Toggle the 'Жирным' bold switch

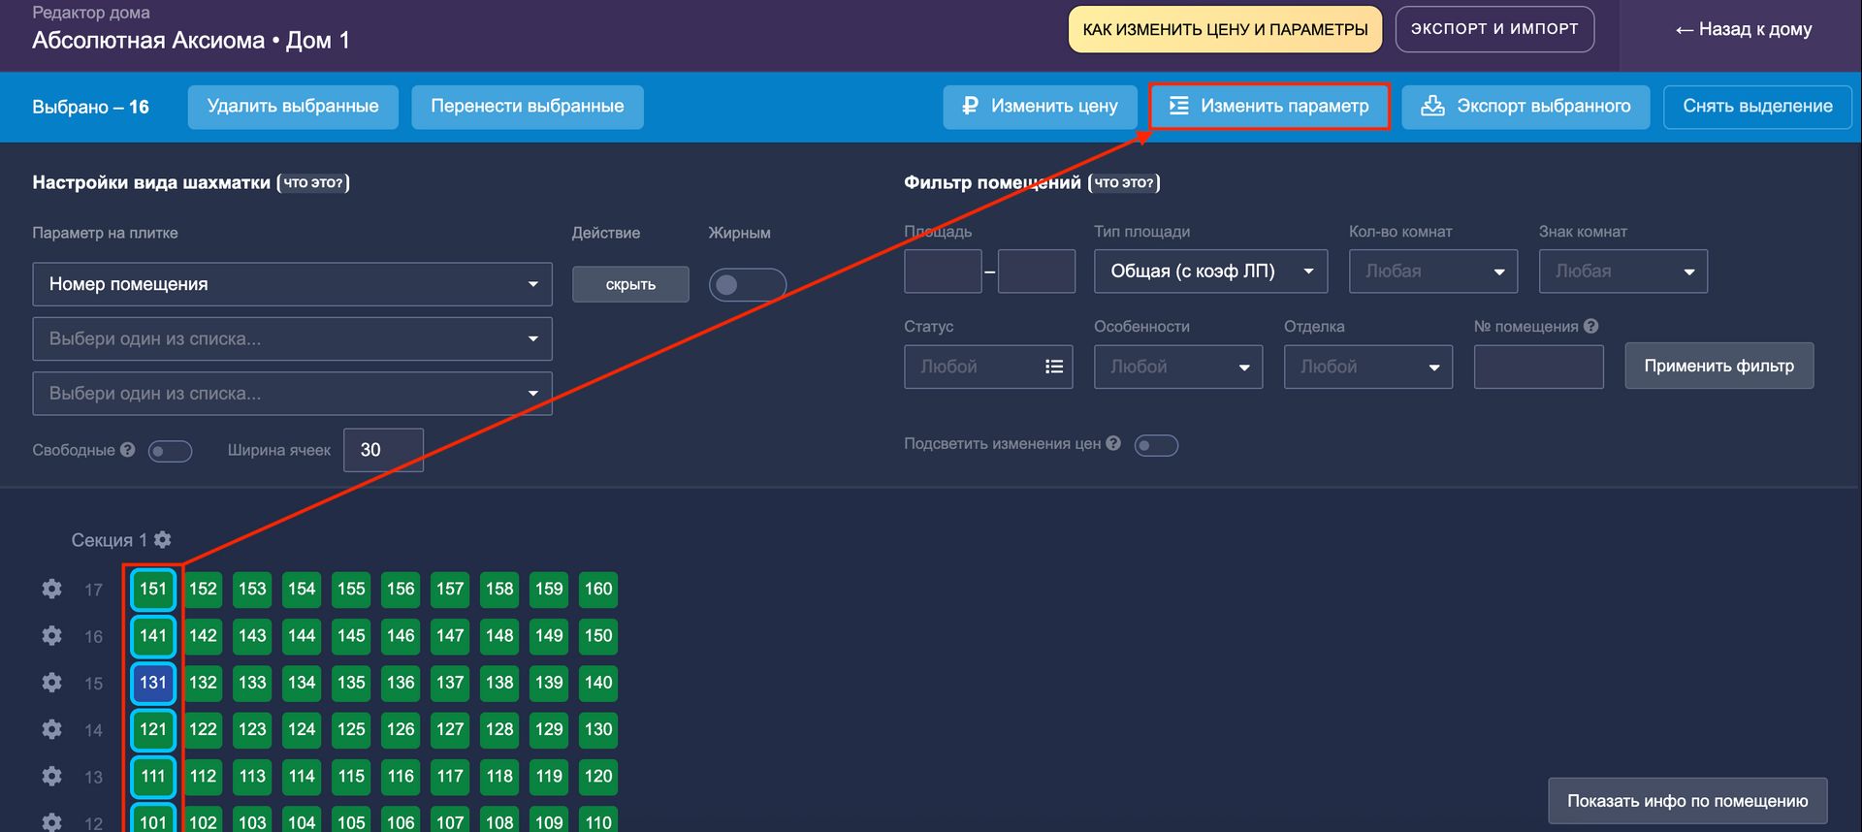pos(747,284)
